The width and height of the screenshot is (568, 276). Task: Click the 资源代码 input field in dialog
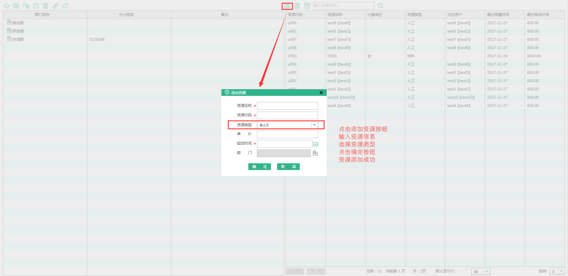[x=287, y=115]
